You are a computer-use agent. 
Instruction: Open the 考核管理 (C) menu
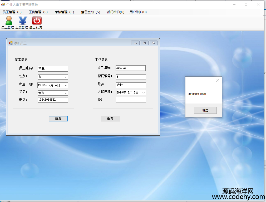click(64, 12)
